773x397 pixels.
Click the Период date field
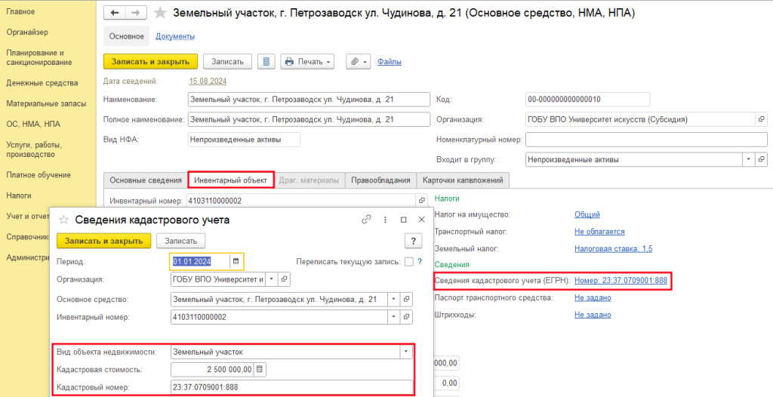click(199, 261)
